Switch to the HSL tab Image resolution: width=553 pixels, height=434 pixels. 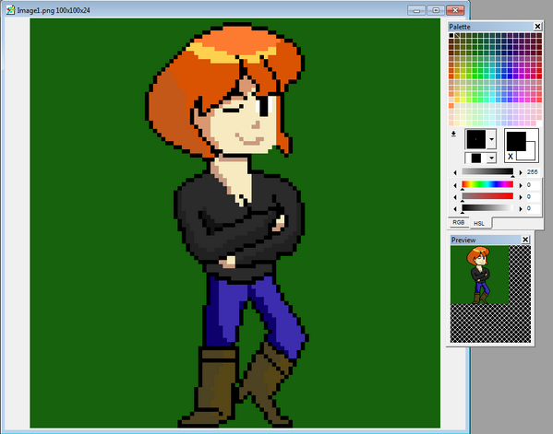coord(479,223)
